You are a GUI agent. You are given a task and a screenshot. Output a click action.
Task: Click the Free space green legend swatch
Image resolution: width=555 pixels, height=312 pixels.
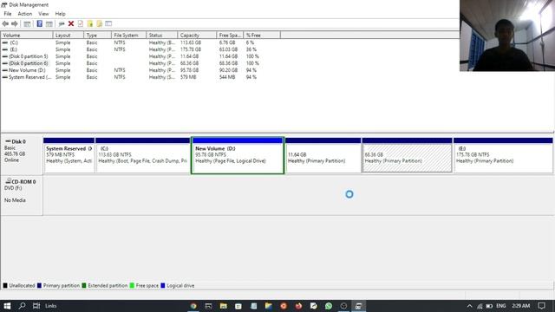tap(132, 285)
